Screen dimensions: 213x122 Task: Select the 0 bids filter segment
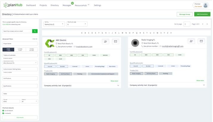coord(8,49)
